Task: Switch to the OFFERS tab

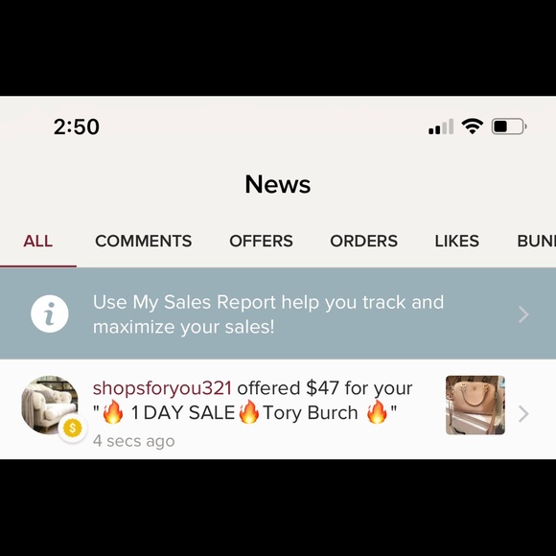Action: click(261, 242)
